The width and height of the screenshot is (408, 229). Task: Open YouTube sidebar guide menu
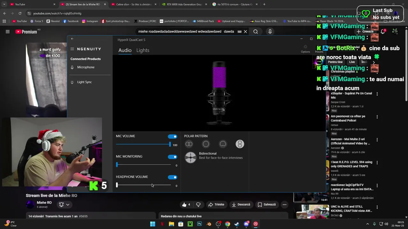click(x=8, y=31)
